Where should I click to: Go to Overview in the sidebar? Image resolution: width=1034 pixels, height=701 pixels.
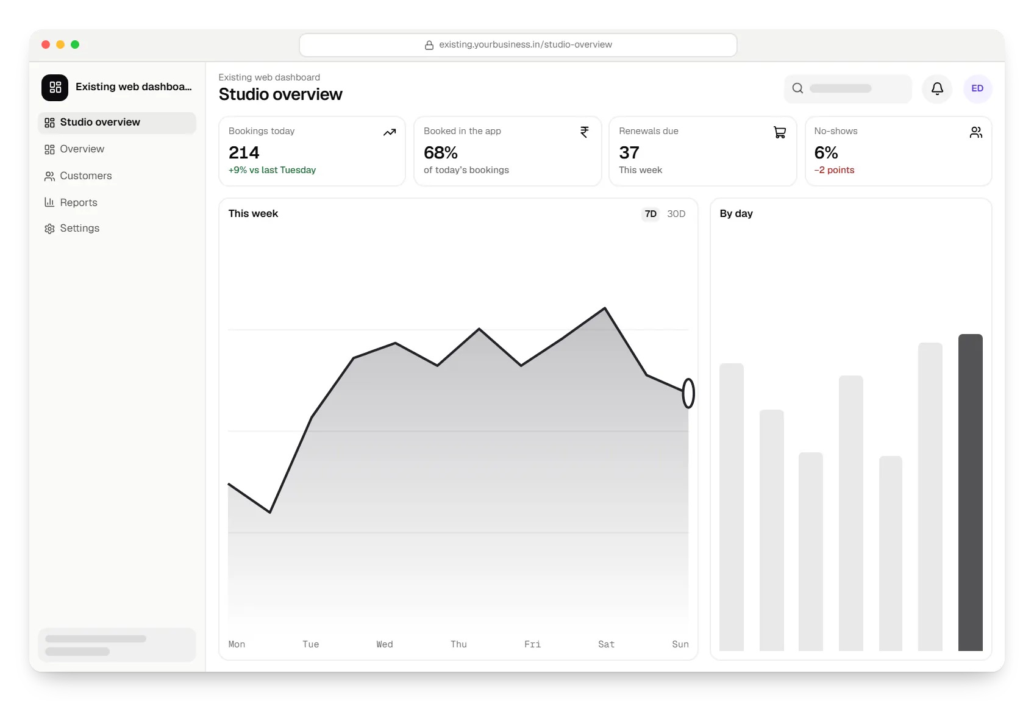coord(117,149)
